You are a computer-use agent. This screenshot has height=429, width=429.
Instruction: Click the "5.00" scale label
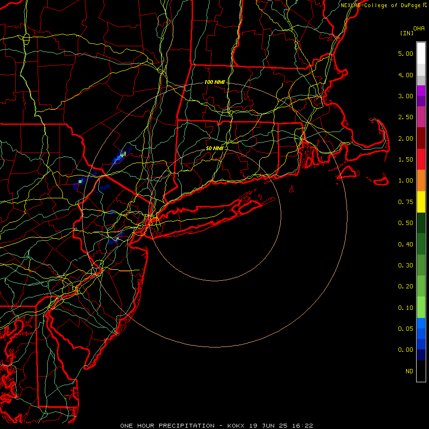click(406, 53)
